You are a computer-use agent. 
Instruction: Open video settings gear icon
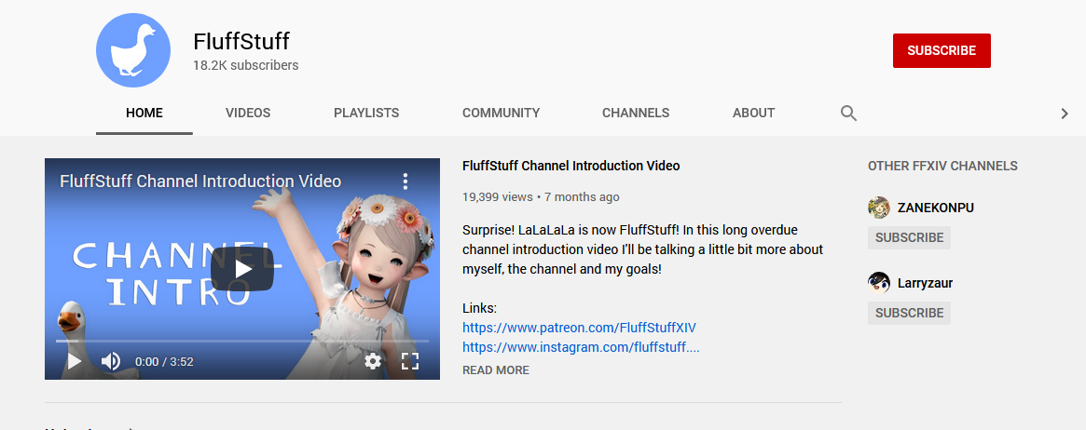(373, 361)
